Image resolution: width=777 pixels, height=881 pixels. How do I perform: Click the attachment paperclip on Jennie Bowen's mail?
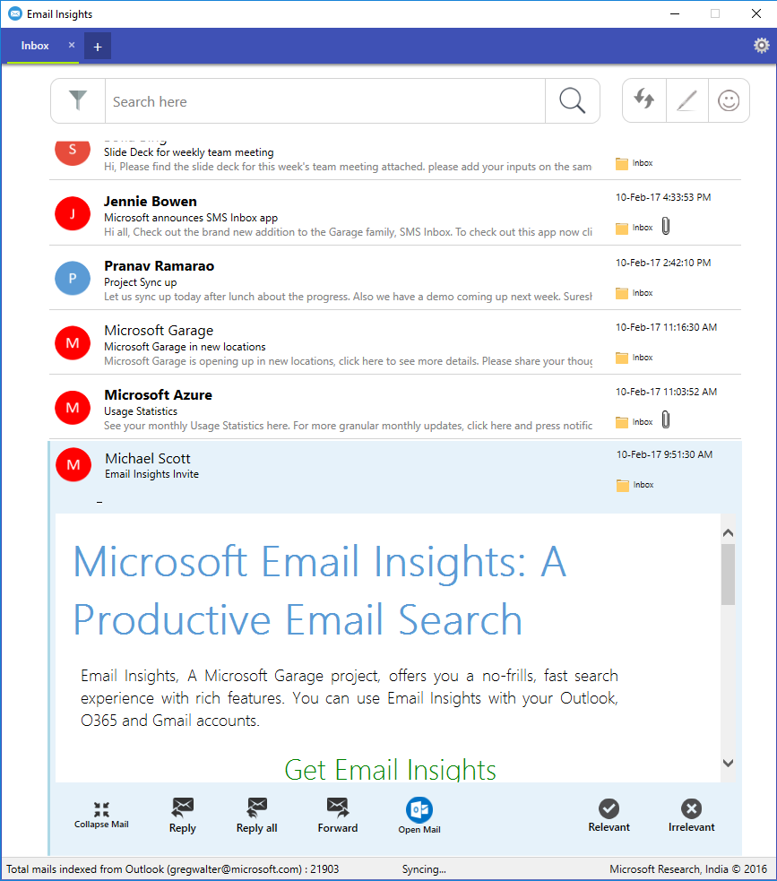pos(666,227)
